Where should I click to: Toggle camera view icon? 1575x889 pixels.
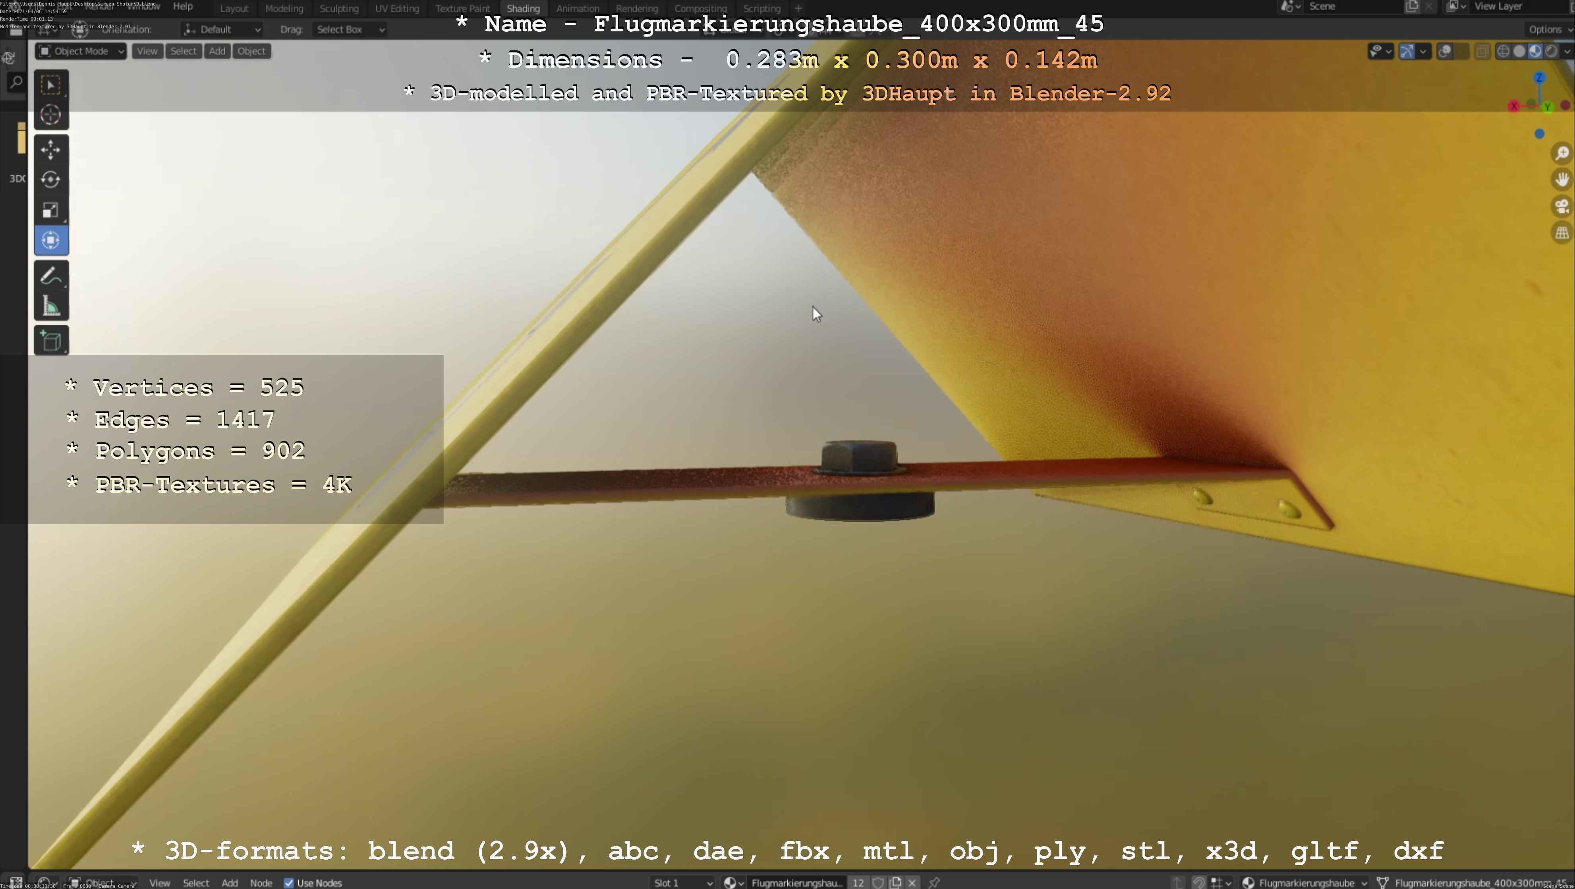[1562, 206]
